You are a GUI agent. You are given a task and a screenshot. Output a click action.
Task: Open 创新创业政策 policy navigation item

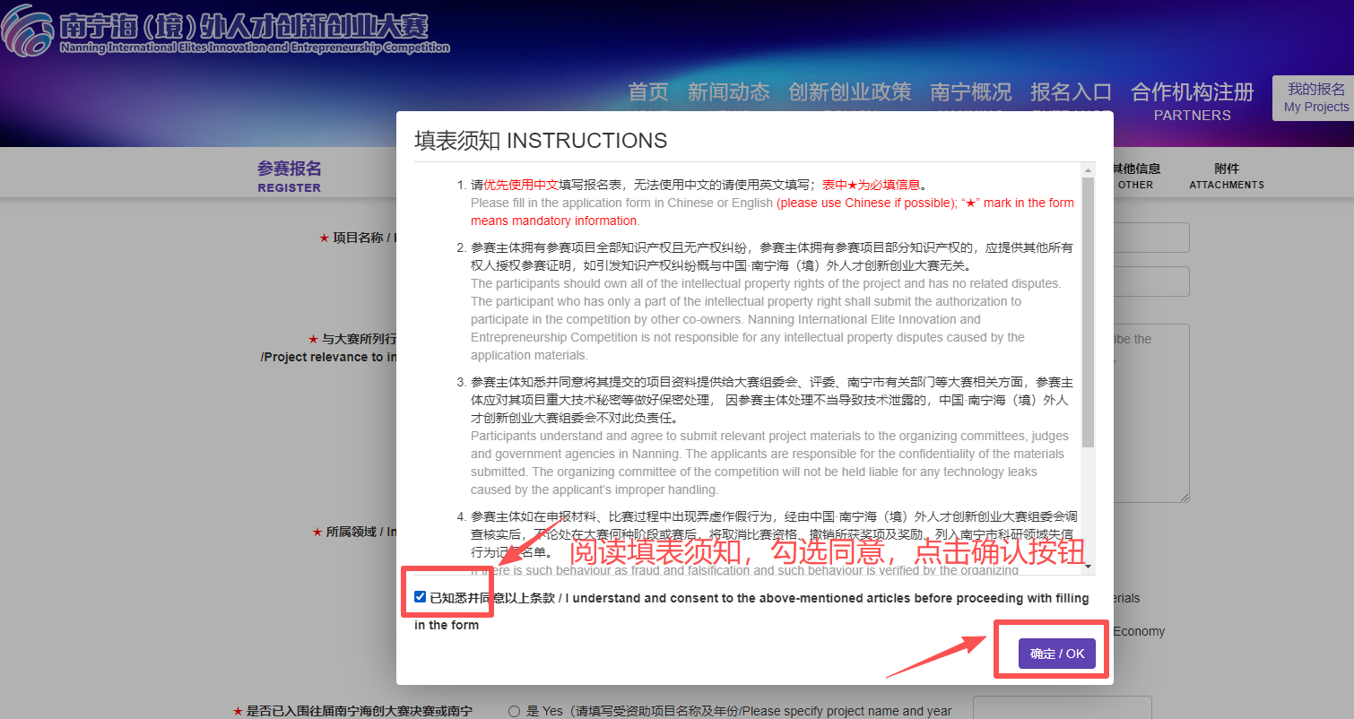click(850, 92)
